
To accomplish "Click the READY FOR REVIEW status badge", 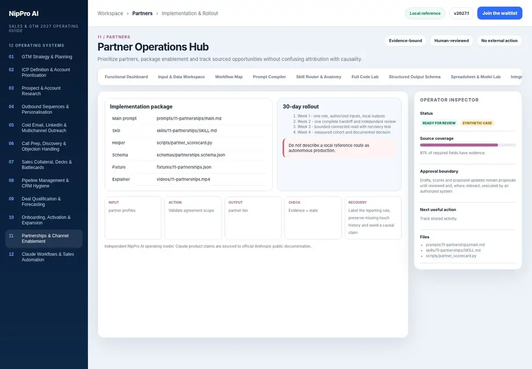I will point(439,123).
